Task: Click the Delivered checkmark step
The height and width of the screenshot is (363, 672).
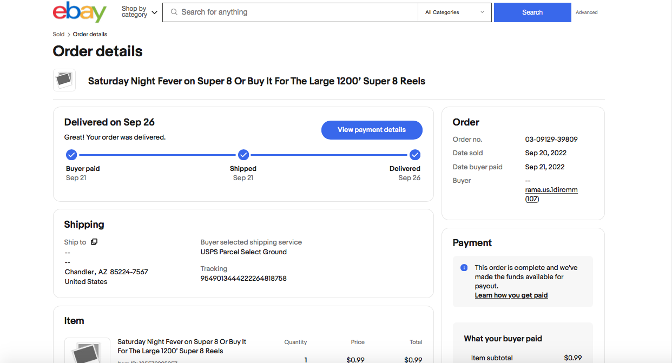Action: click(x=415, y=155)
